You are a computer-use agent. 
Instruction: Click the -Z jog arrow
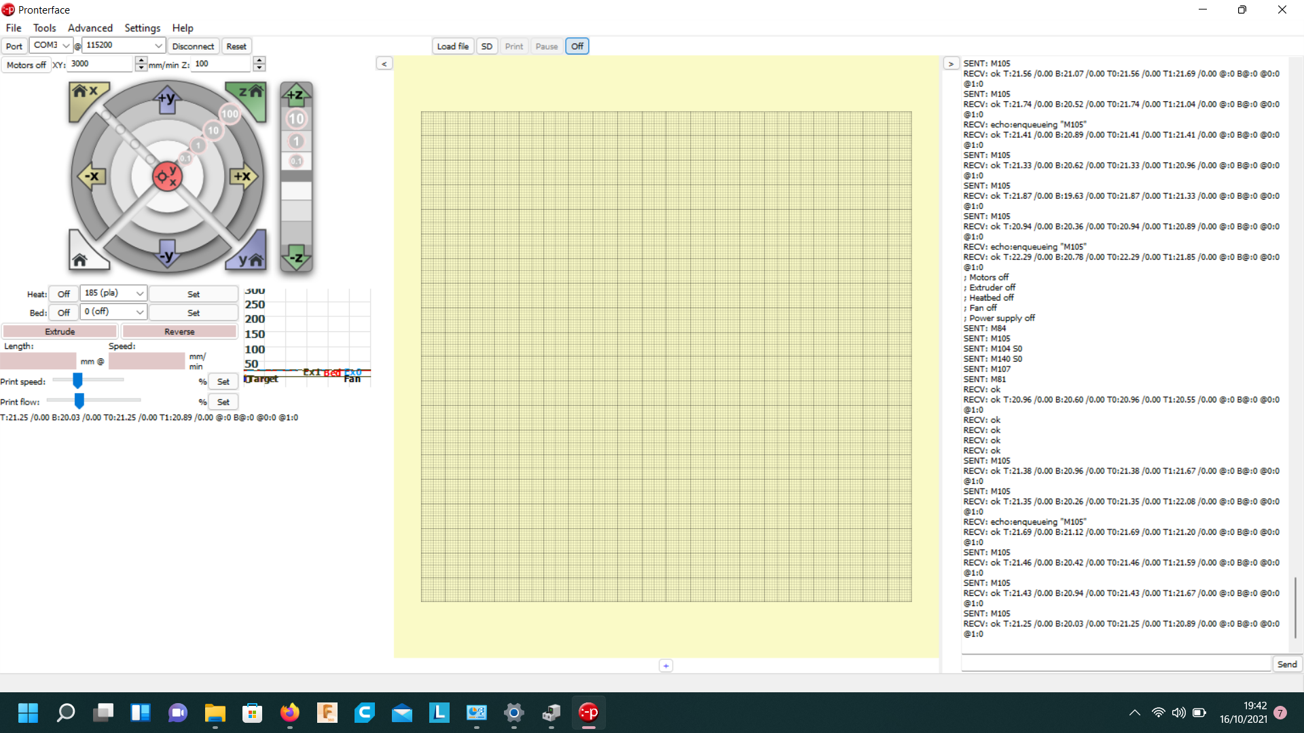(x=296, y=258)
